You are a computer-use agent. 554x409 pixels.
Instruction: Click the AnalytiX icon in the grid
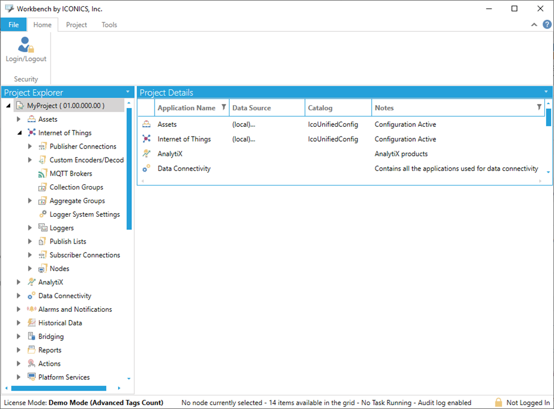[147, 154]
